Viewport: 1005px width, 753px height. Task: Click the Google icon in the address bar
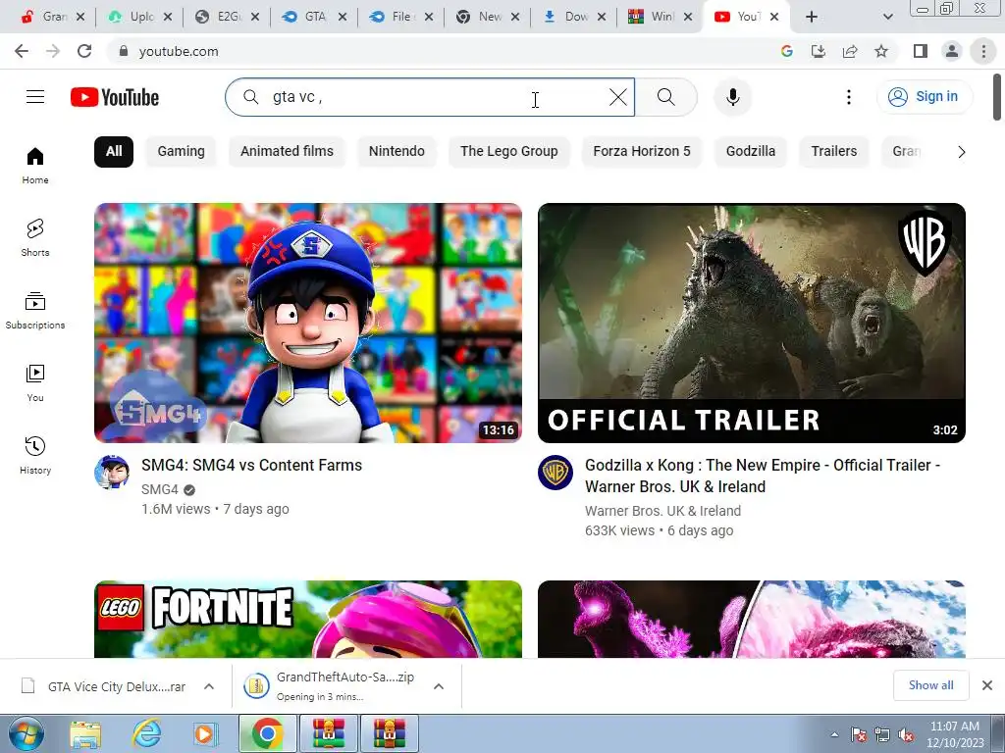point(787,51)
